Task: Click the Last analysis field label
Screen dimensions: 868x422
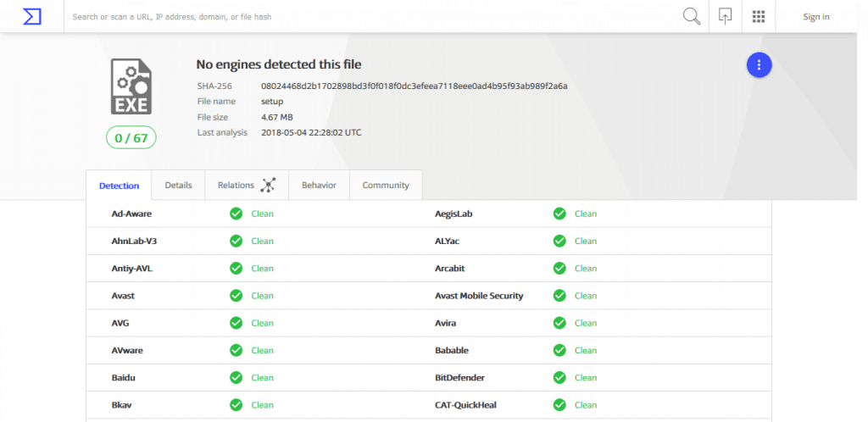Action: point(222,133)
